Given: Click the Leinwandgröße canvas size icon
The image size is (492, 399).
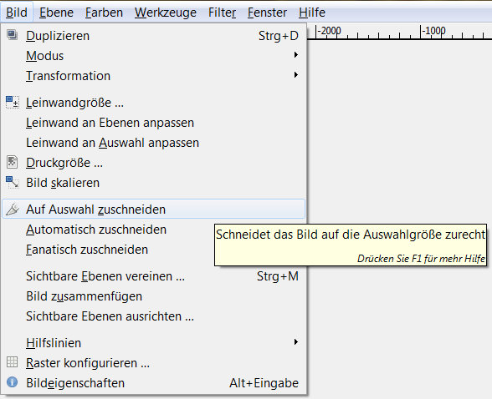Looking at the screenshot, I should tap(13, 102).
